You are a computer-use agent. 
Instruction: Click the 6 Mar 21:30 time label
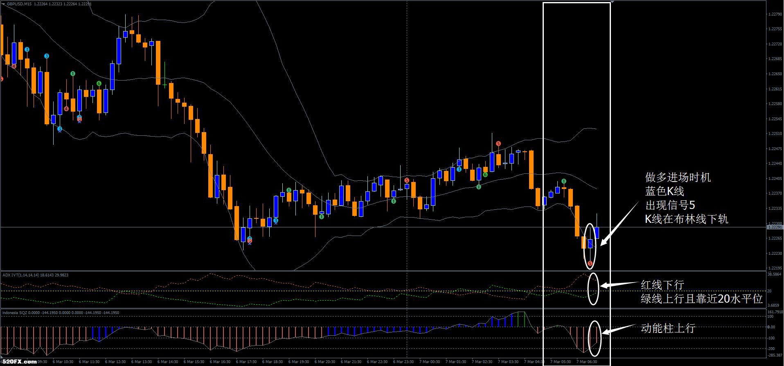point(351,362)
